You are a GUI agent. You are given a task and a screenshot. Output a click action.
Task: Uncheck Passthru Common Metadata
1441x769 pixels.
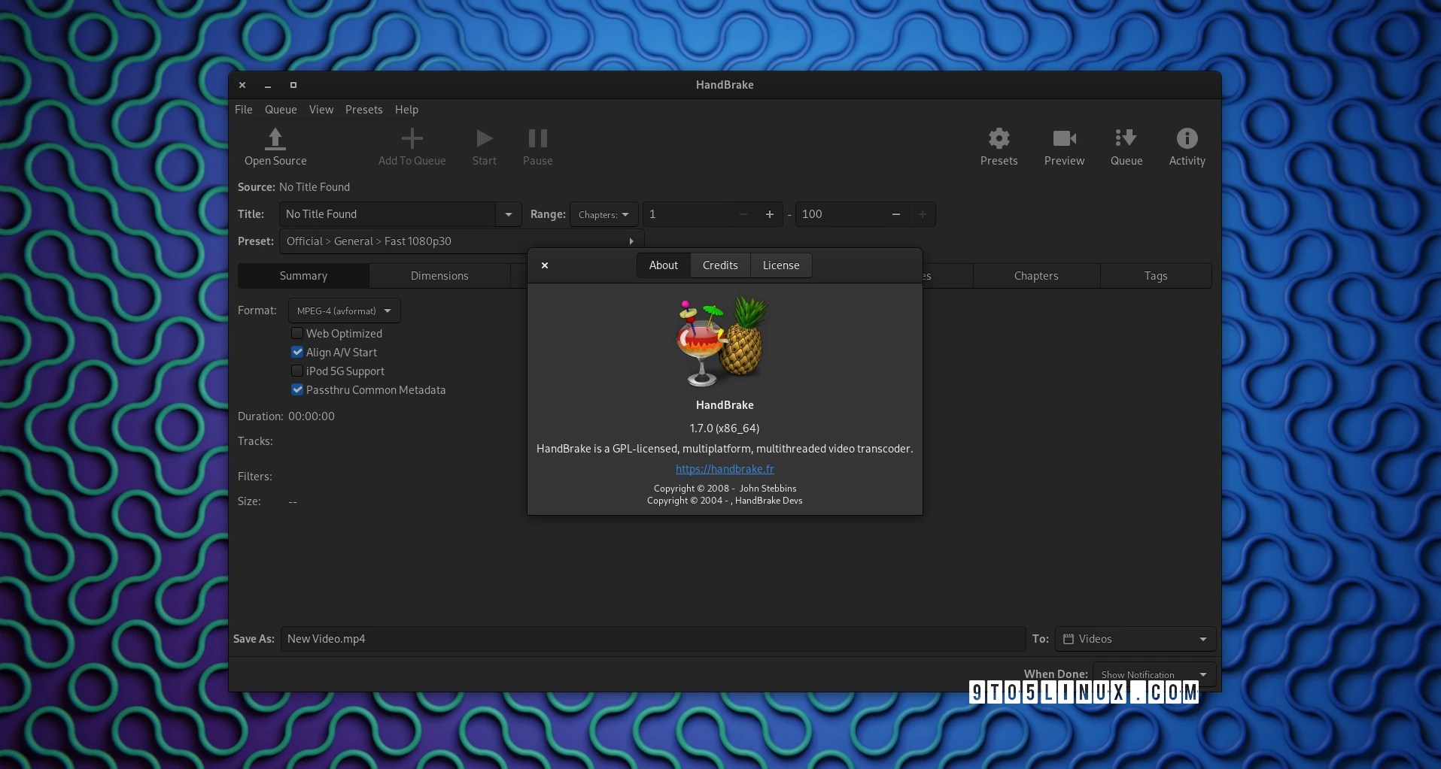click(x=296, y=389)
